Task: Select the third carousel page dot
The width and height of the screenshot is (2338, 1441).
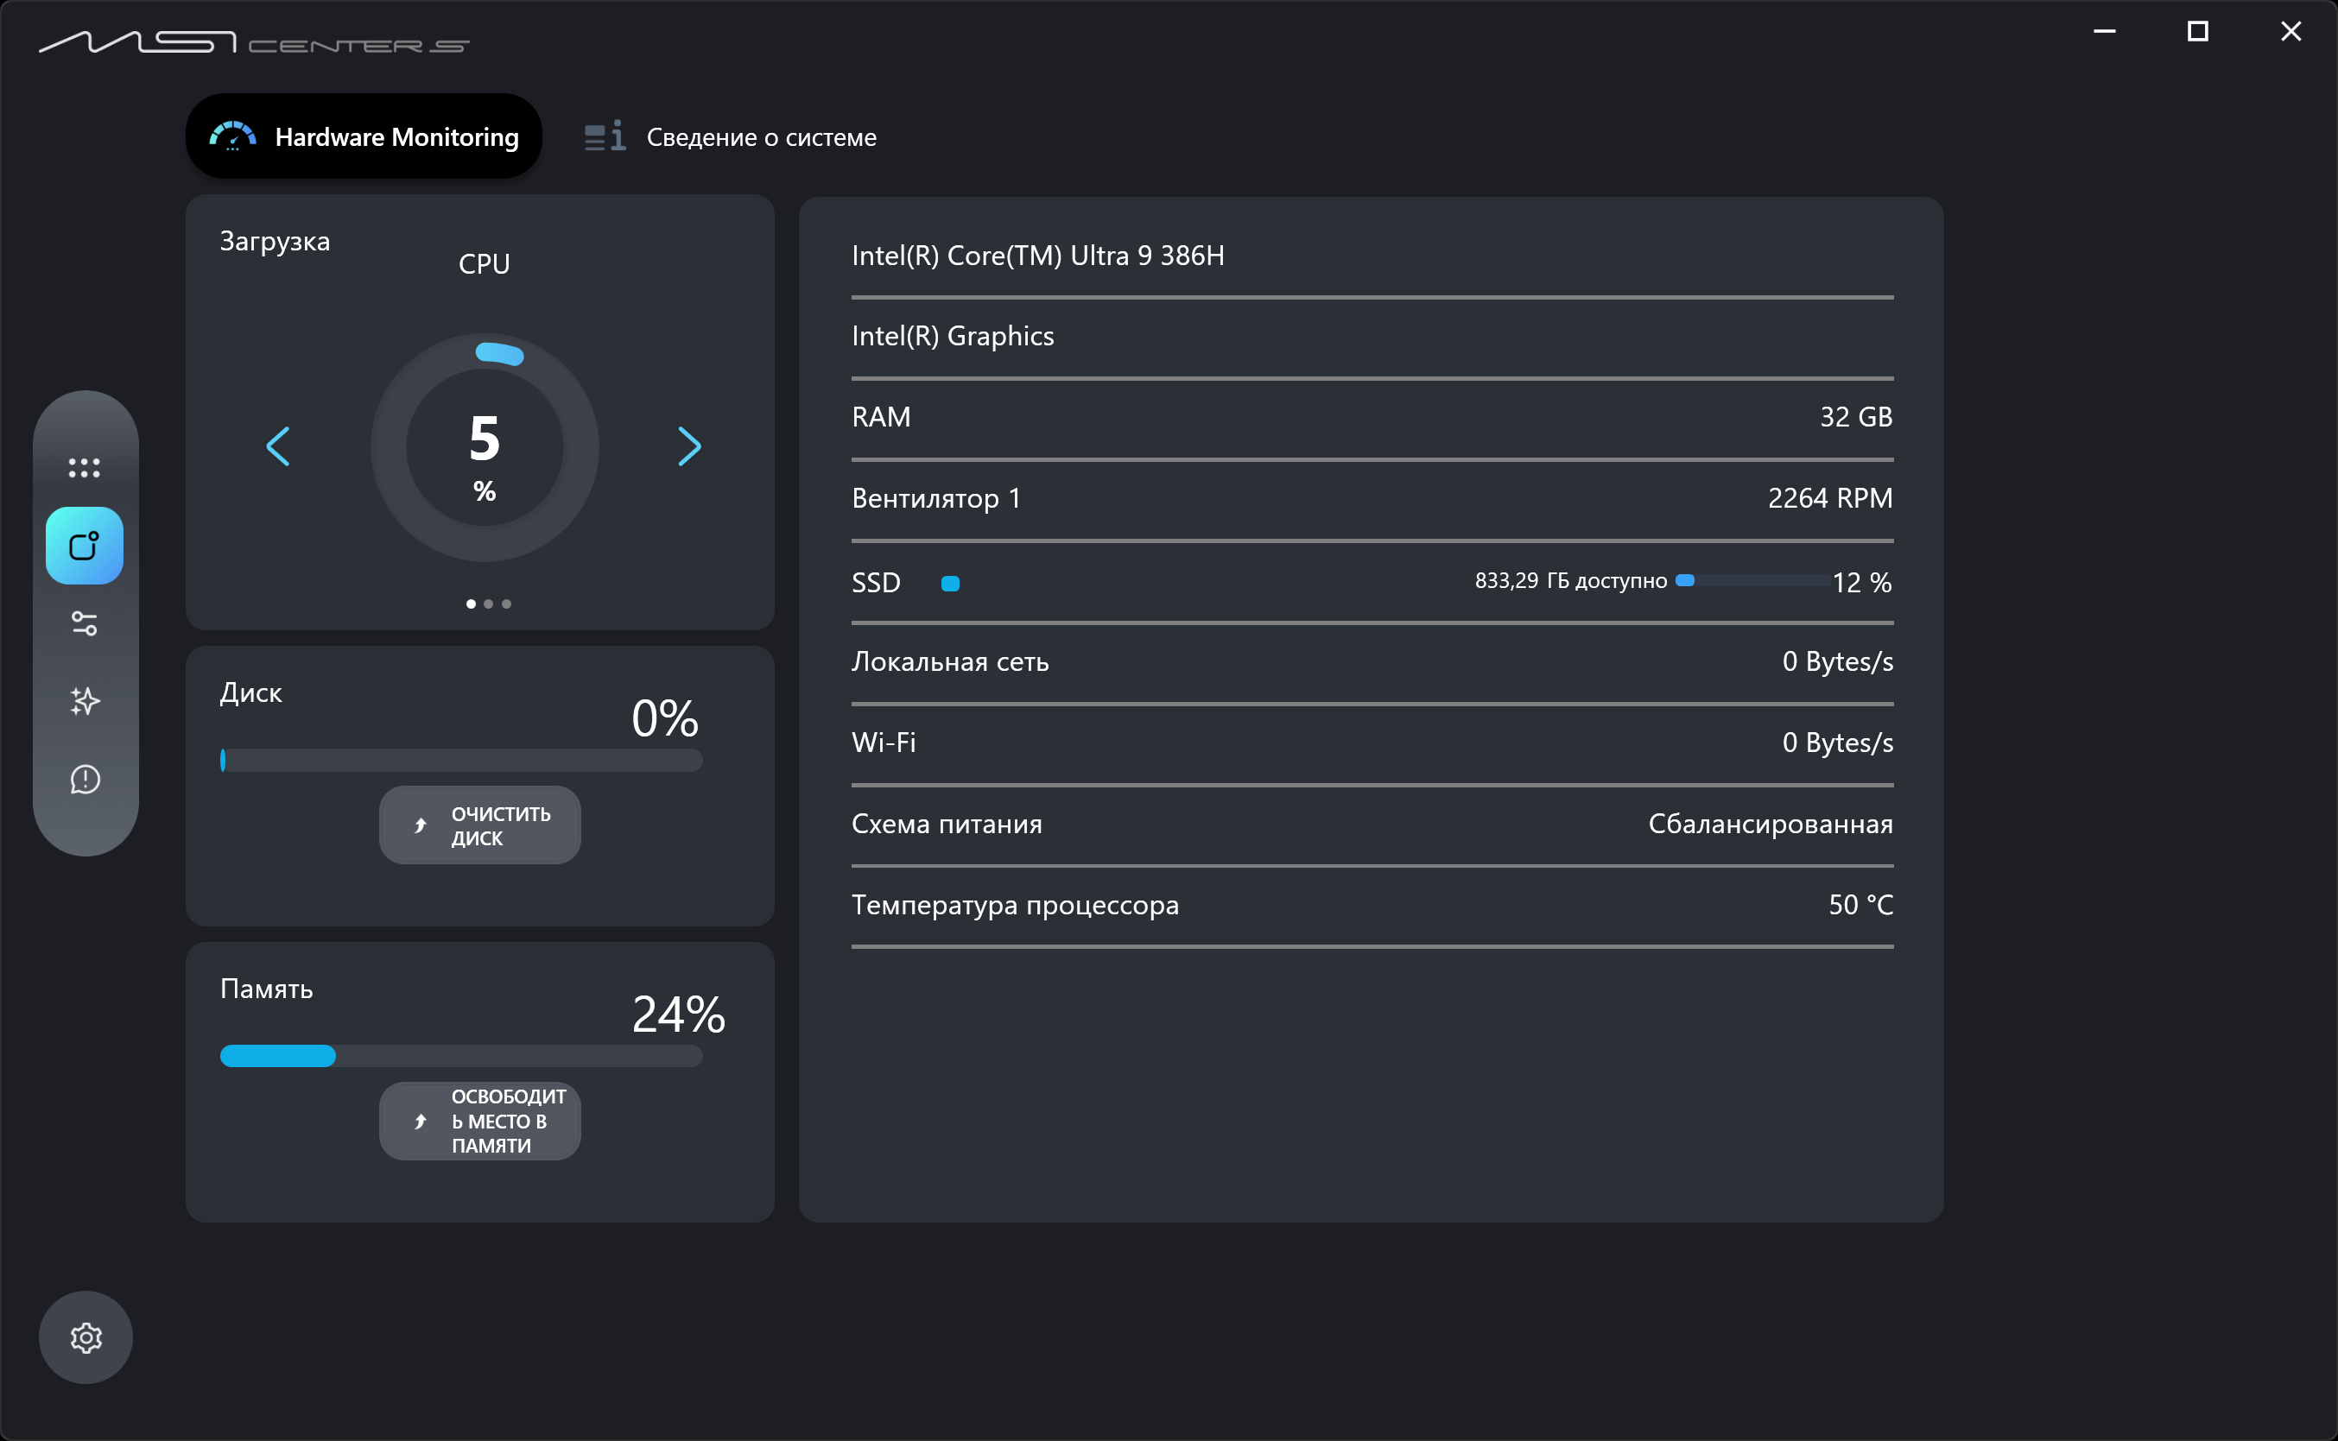Action: pos(506,604)
